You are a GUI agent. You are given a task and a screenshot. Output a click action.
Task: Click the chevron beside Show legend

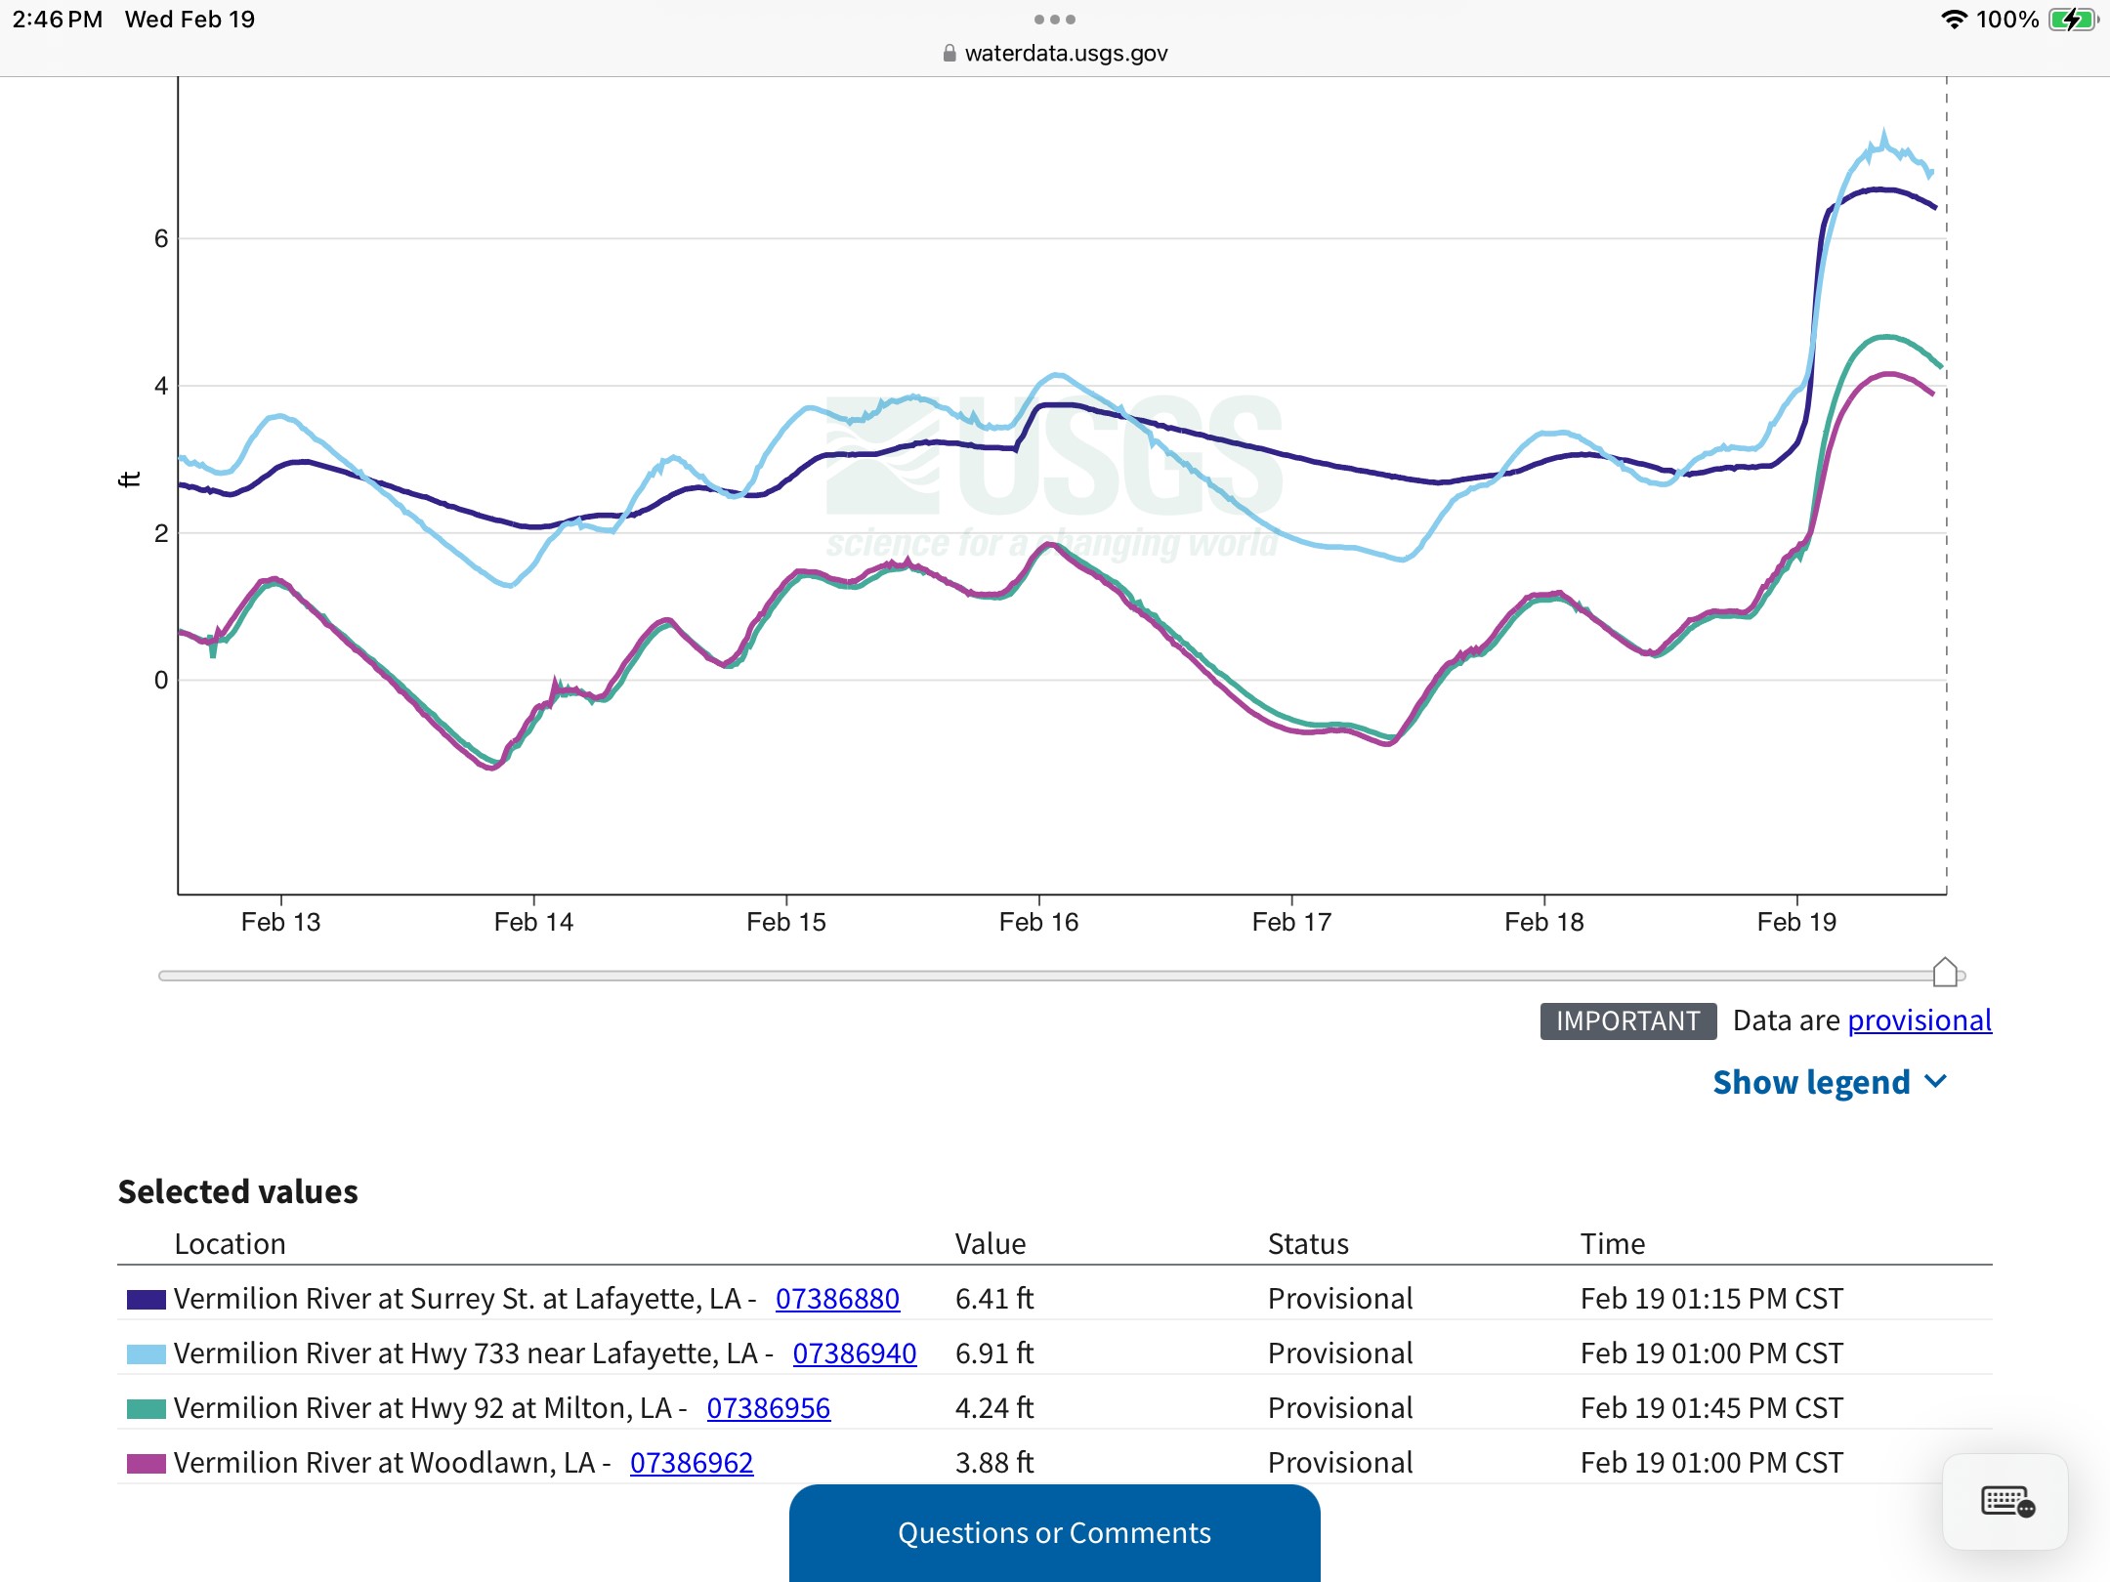(1935, 1081)
